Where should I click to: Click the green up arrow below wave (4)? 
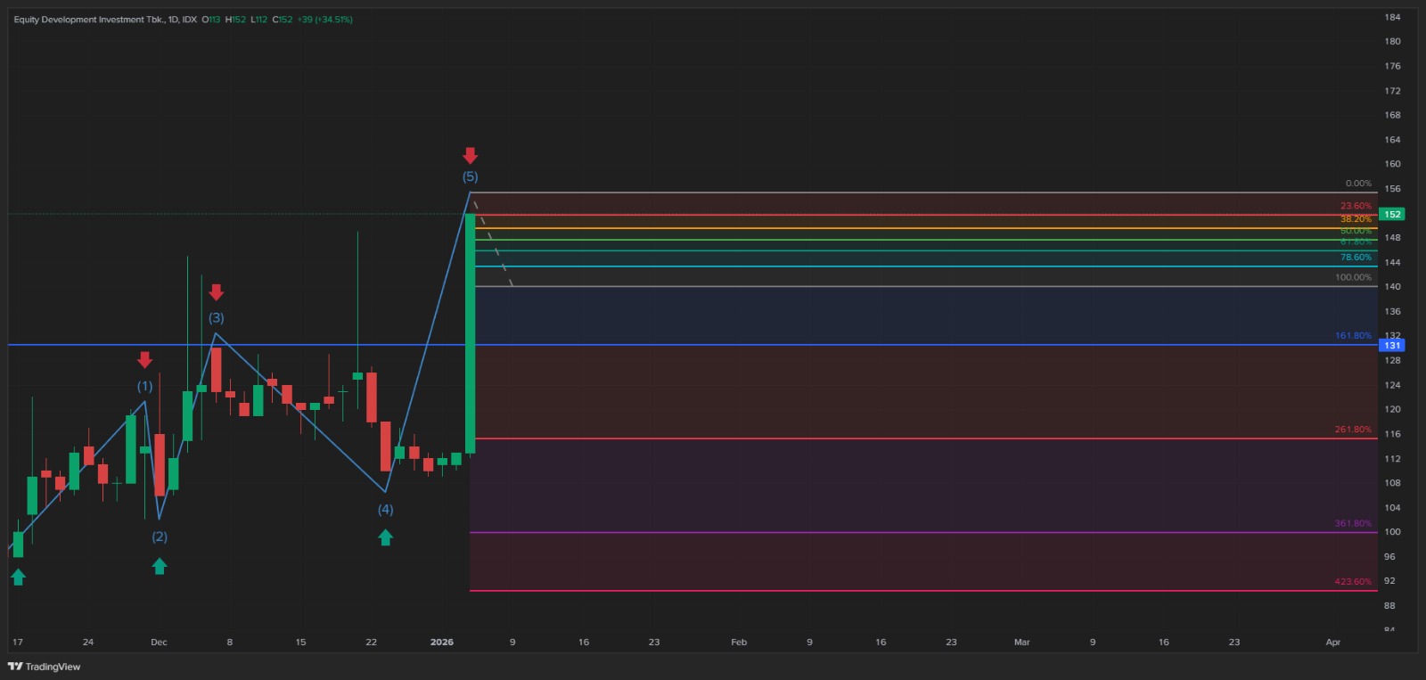pos(385,537)
